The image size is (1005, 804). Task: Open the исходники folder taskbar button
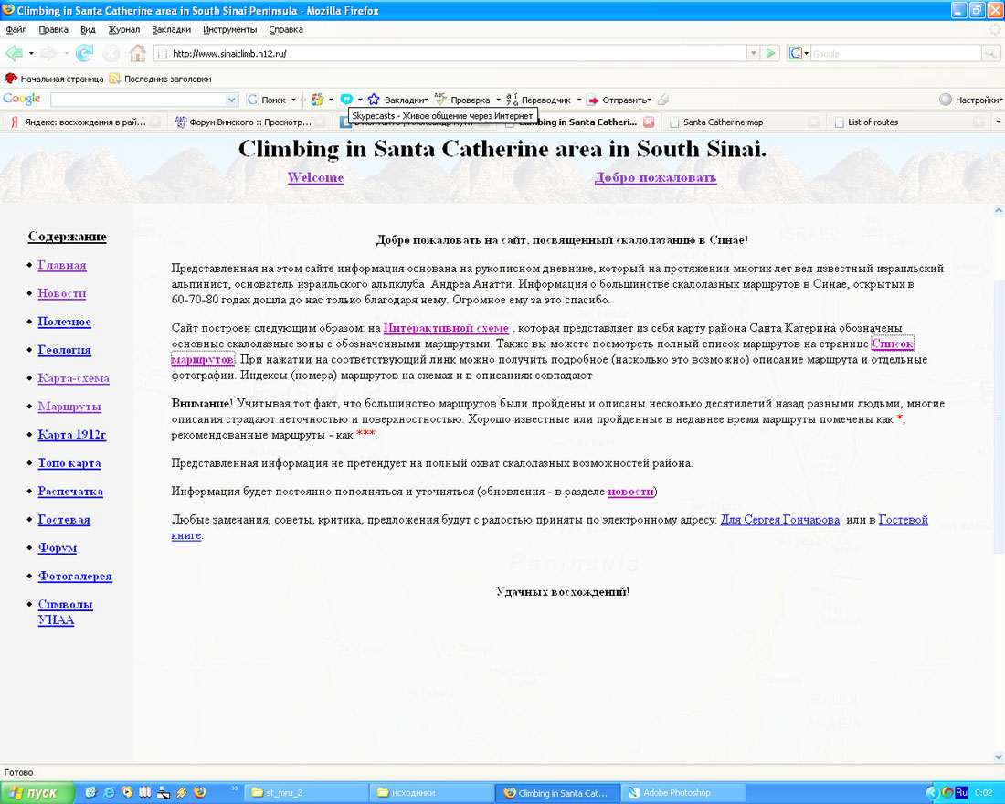(x=432, y=793)
